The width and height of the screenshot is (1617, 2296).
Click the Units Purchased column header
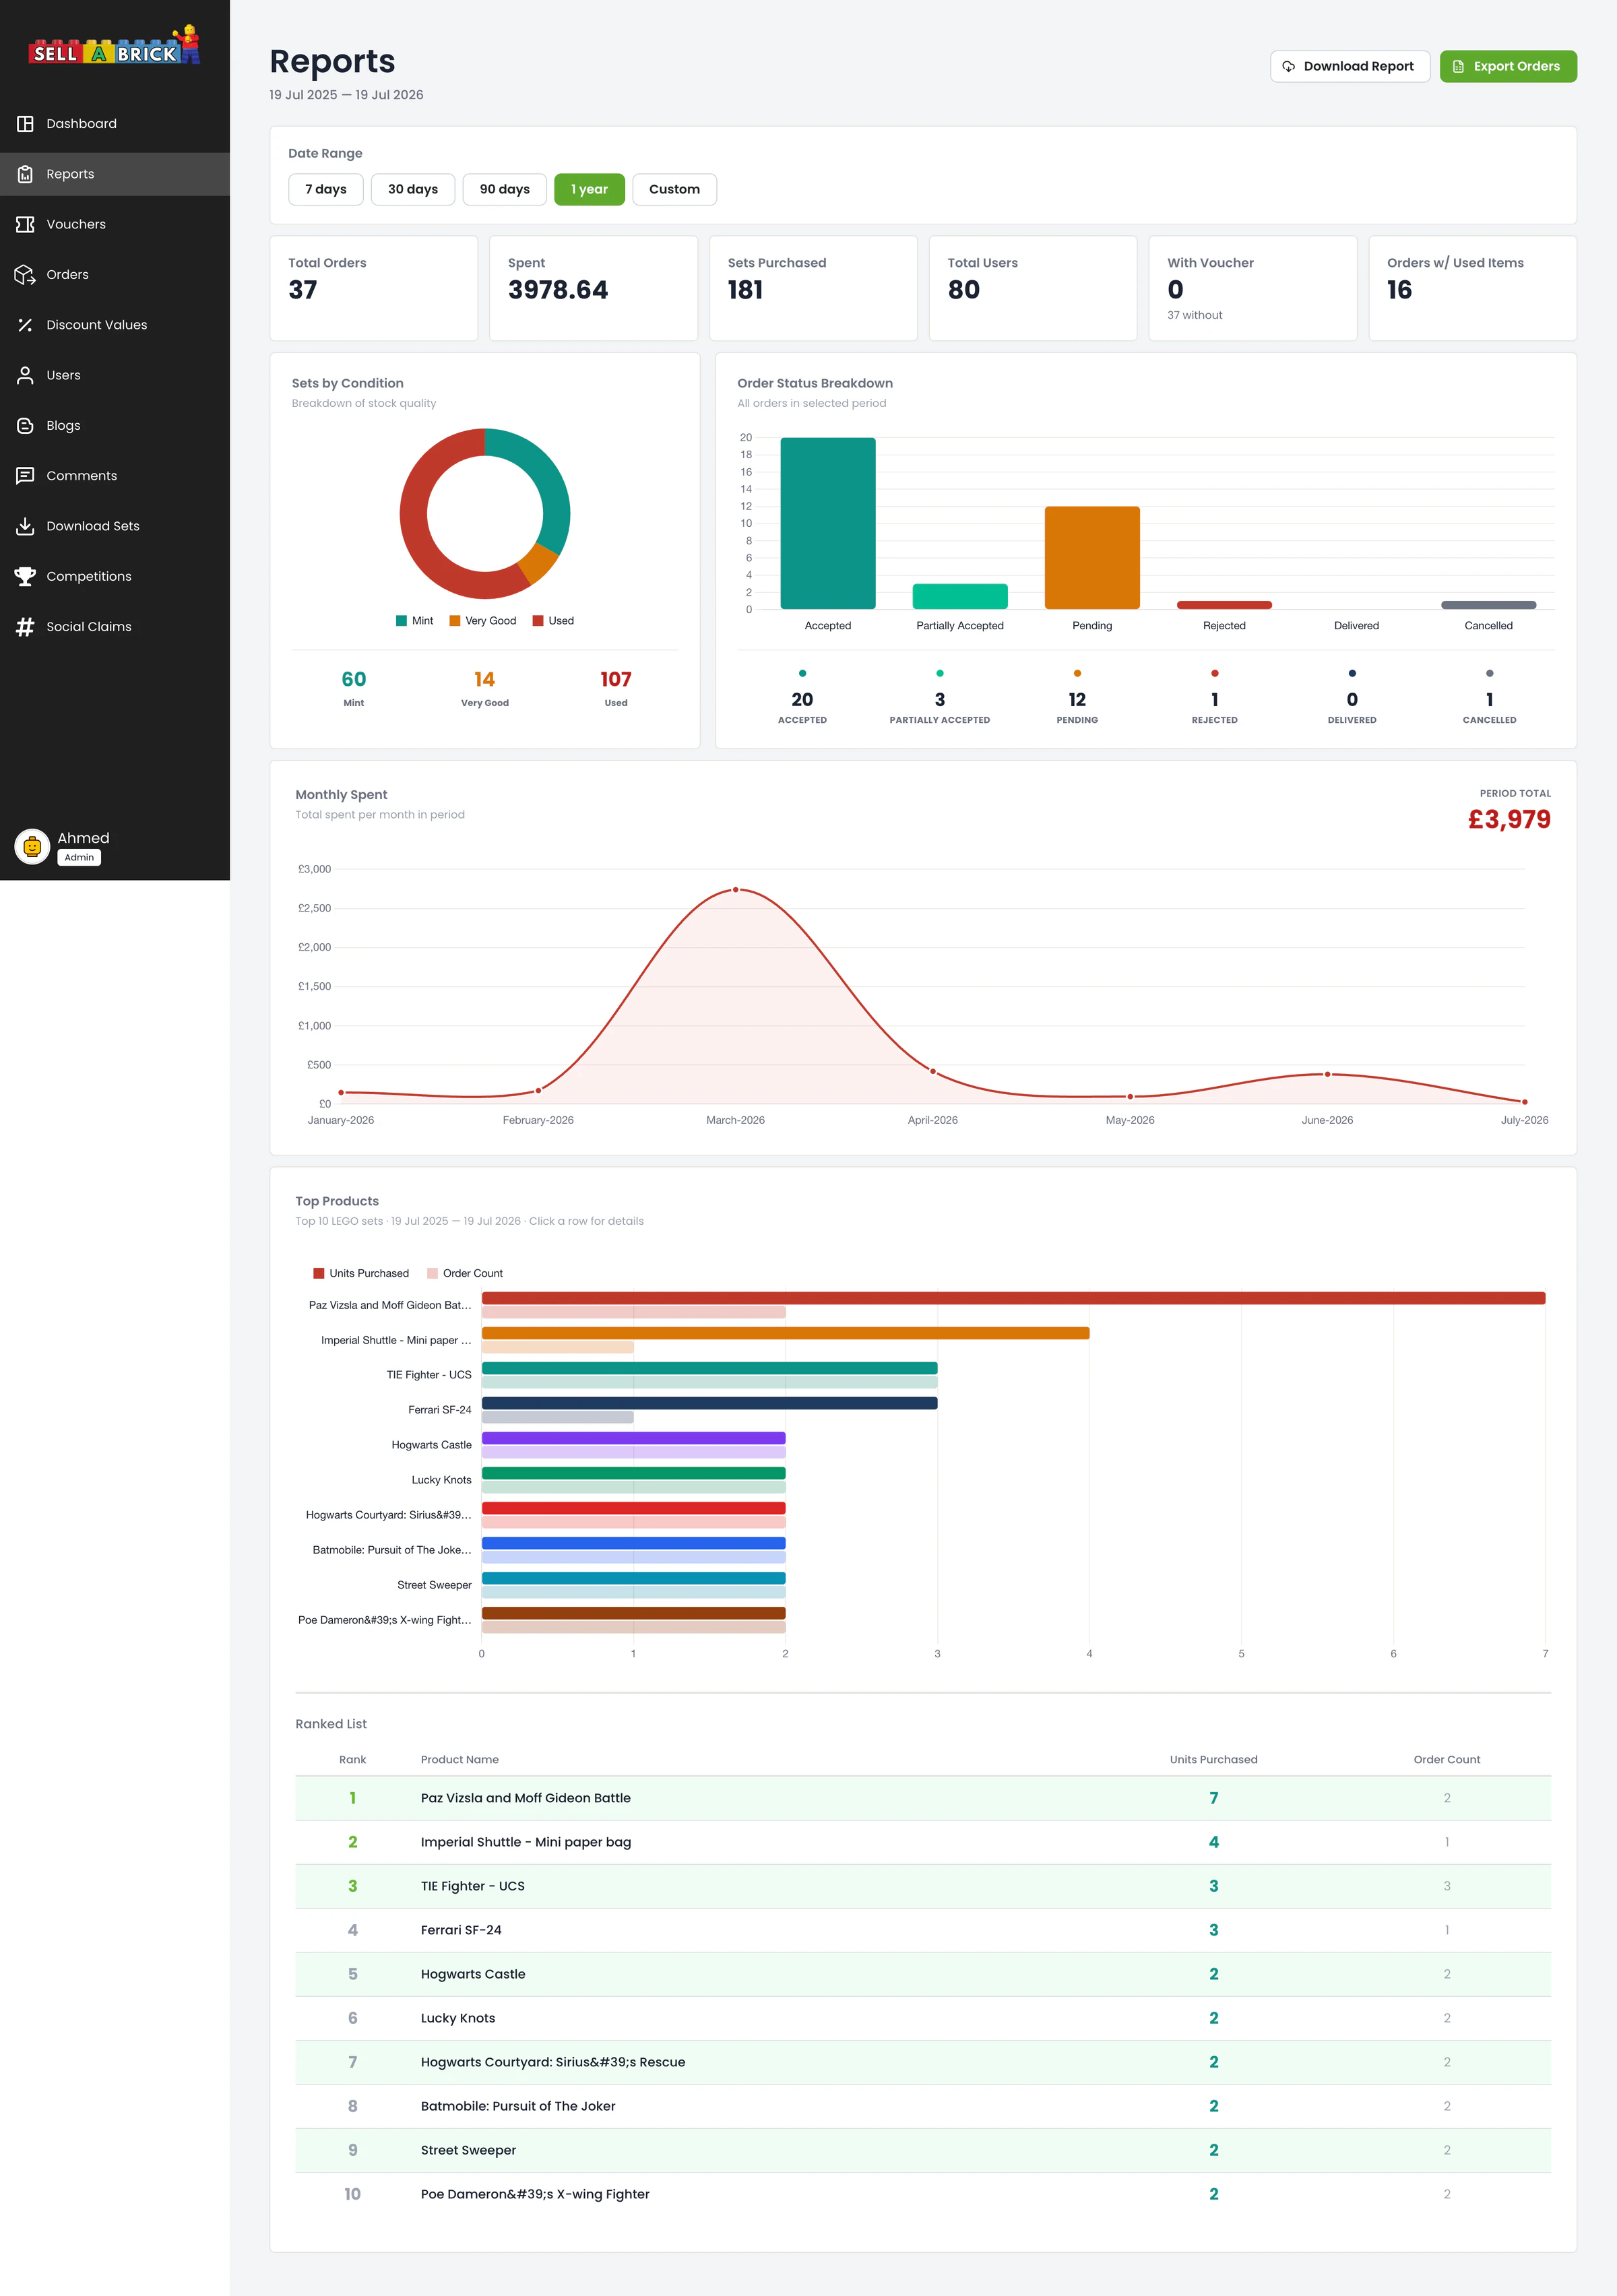pos(1213,1759)
